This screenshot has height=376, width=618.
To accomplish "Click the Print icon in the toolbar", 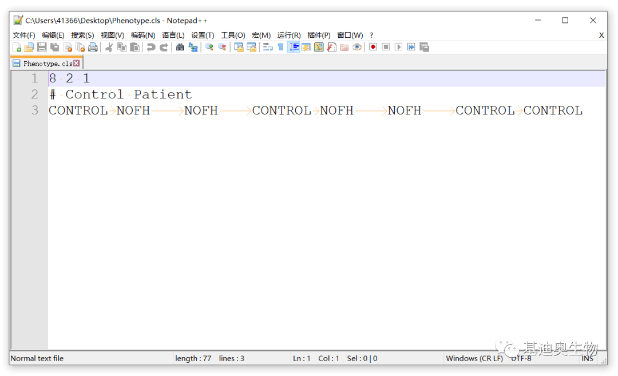I will pos(93,48).
